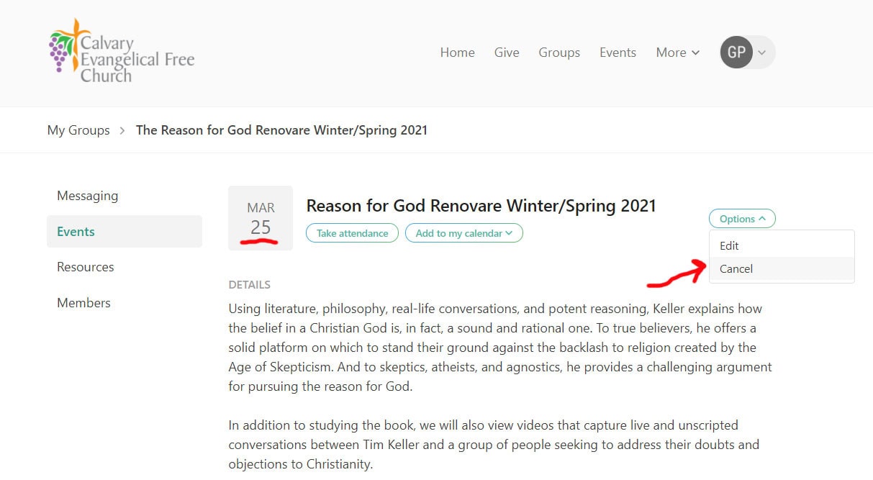Open the Give page from top navigation
Screen dimensions: 873x480
coord(507,53)
